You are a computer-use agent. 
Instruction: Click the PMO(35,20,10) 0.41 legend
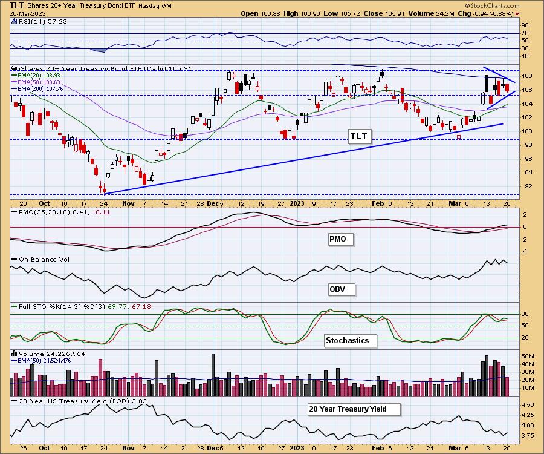coord(61,212)
